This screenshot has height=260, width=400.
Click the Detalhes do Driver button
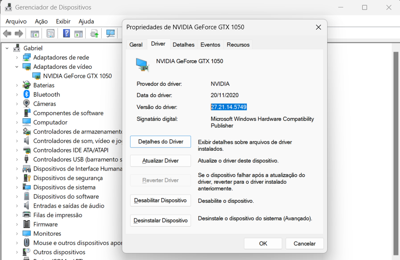pos(160,142)
